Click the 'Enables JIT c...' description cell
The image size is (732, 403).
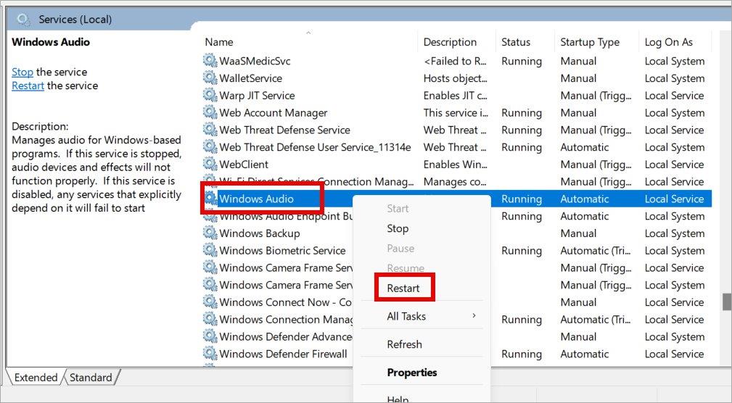pos(455,96)
